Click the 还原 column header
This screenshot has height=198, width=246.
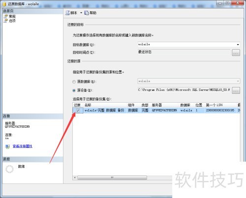(x=78, y=105)
